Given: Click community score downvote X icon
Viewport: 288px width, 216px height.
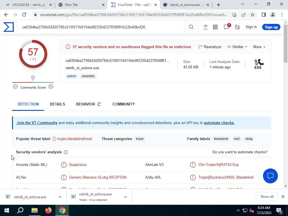Looking at the screenshot, I should (x=15, y=87).
